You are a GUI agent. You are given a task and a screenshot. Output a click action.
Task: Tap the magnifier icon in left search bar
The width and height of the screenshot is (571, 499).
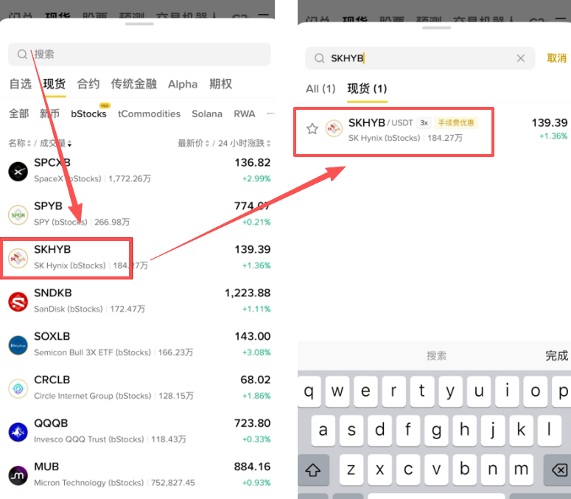[22, 55]
